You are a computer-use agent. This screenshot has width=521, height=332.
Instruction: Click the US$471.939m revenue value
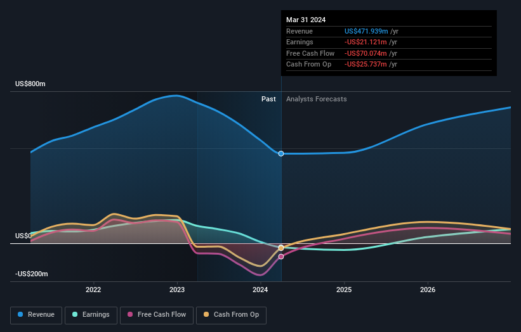(366, 31)
